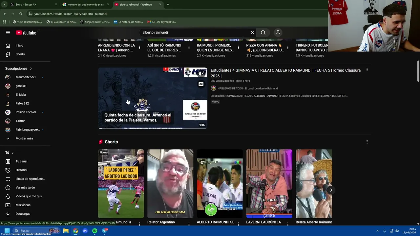Open options for APRENDIENDO CON LA ENANA video
Viewport: 420px width, 236px height.
139,48
